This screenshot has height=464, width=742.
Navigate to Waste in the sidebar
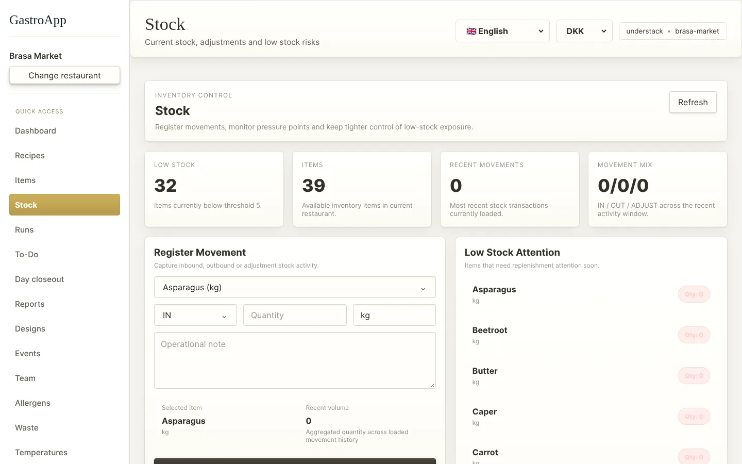pos(64,428)
